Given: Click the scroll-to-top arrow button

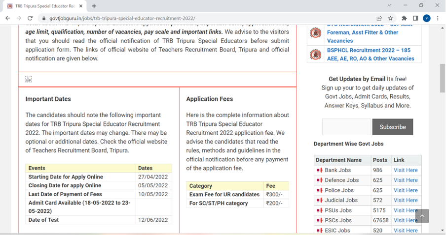Looking at the screenshot, I should 422,216.
